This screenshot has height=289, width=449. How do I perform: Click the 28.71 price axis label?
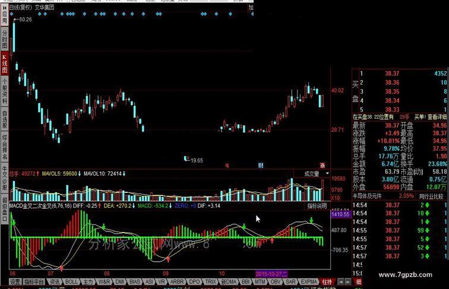(337, 130)
